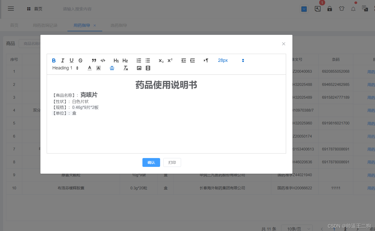The height and width of the screenshot is (231, 375).
Task: Toggle bold formatting in editor toolbar
Action: [54, 60]
